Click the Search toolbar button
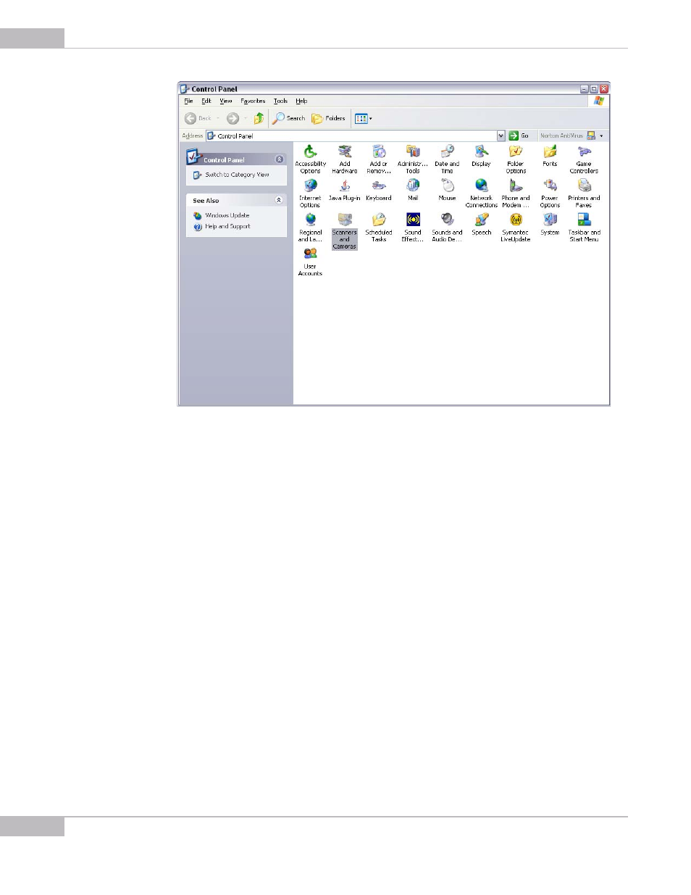The image size is (691, 895). click(289, 118)
